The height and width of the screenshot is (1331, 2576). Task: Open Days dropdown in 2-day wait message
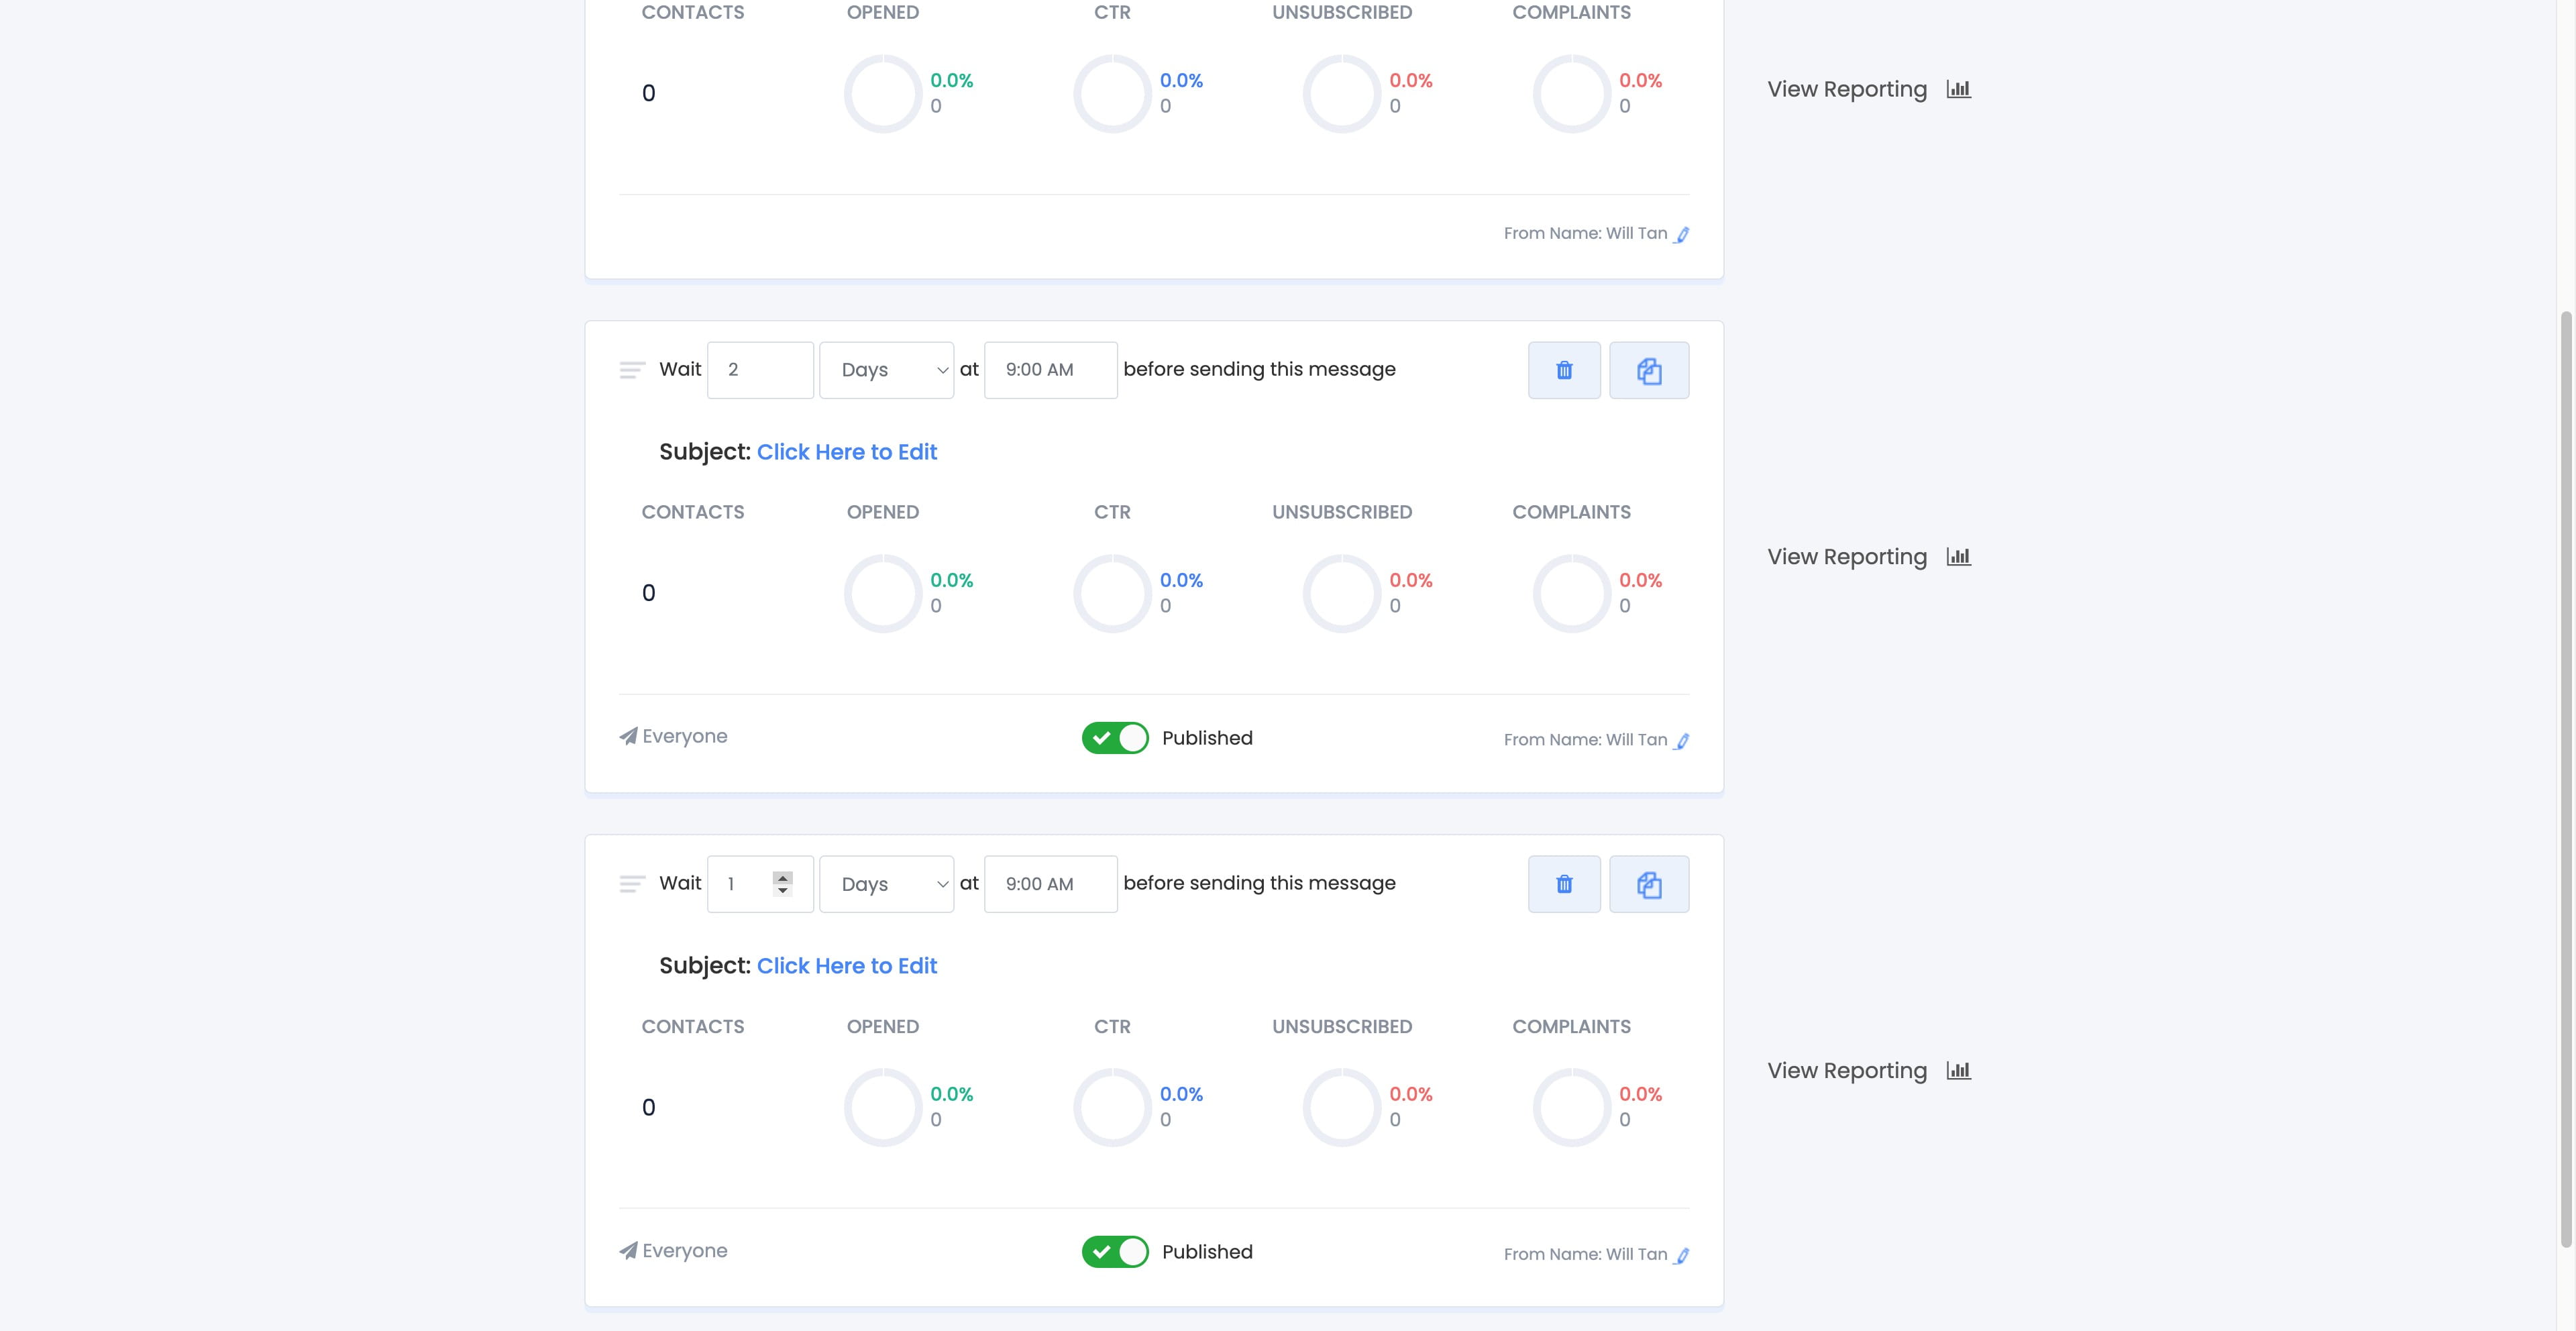[886, 370]
